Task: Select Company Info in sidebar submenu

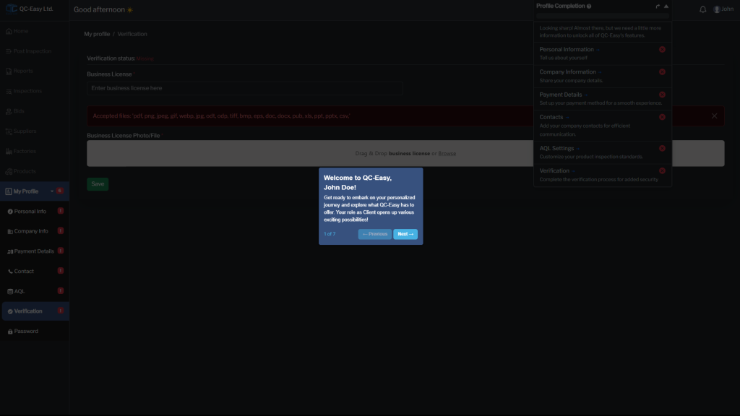Action: (31, 231)
